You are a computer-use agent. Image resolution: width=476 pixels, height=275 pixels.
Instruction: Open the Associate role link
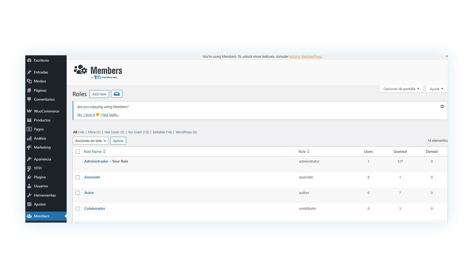(x=92, y=177)
